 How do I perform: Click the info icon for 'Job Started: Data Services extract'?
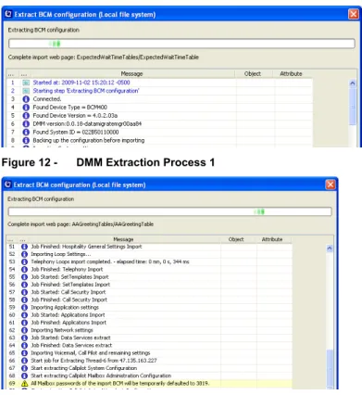24,338
